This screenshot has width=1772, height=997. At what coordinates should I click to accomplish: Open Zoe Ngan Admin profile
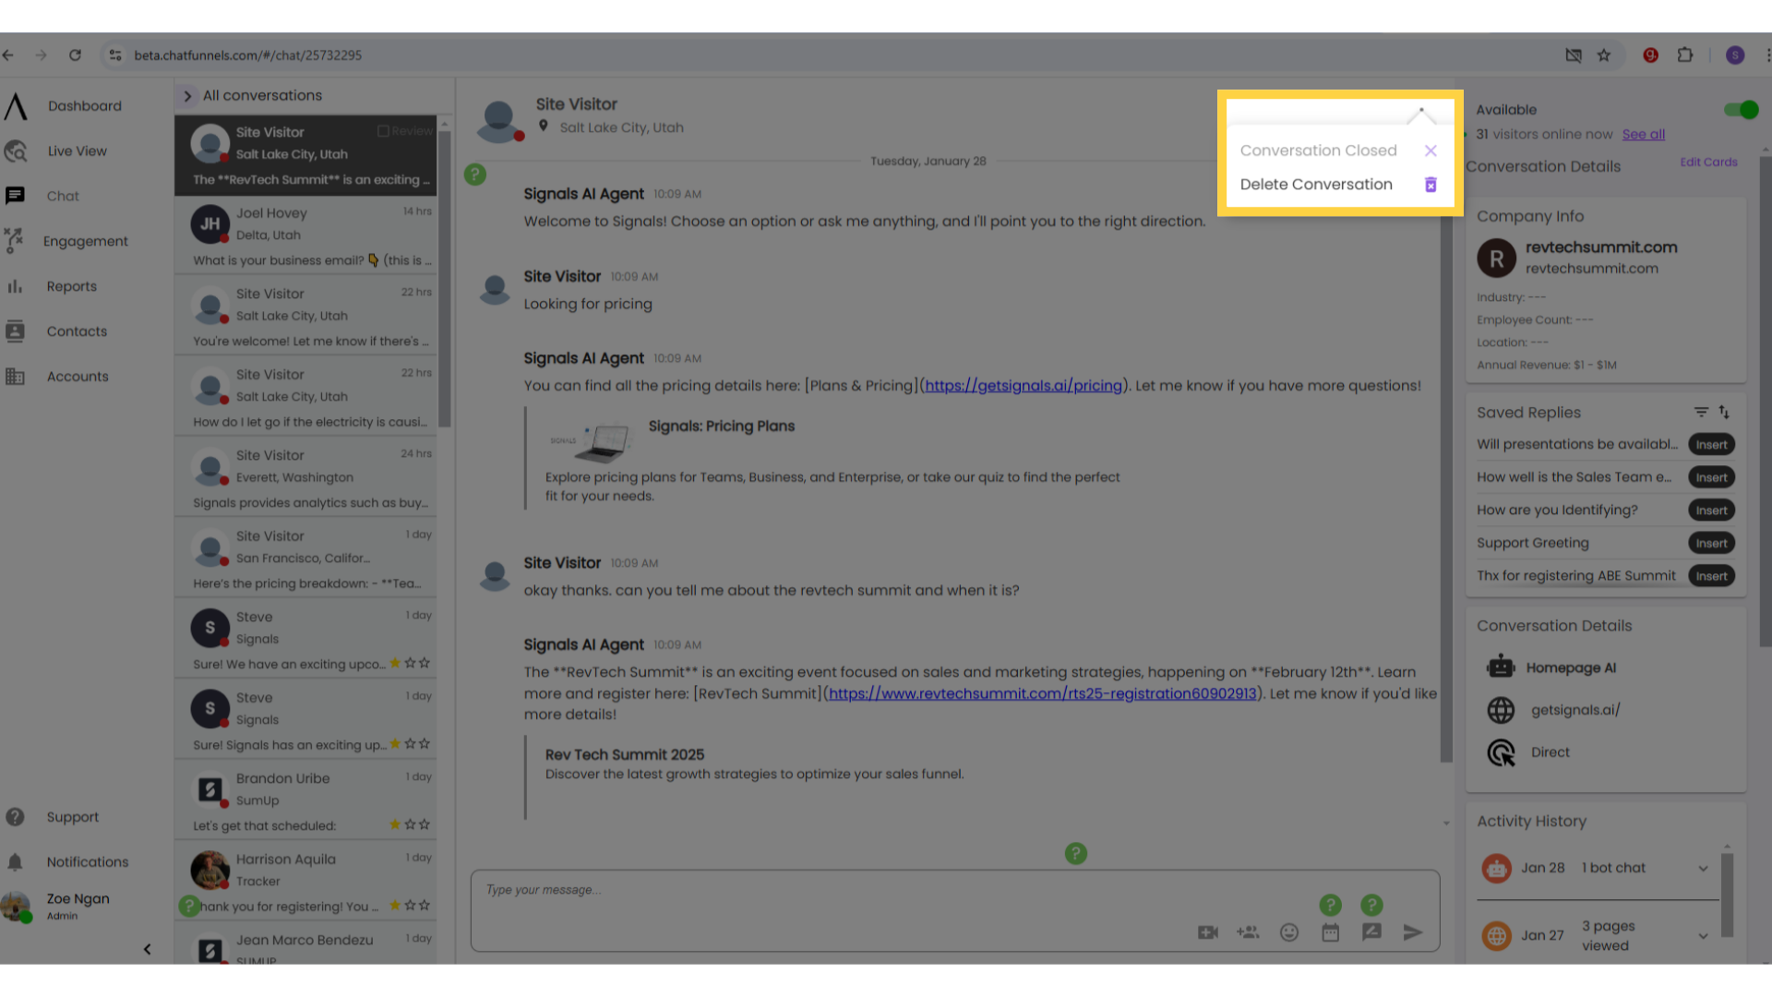(x=65, y=906)
